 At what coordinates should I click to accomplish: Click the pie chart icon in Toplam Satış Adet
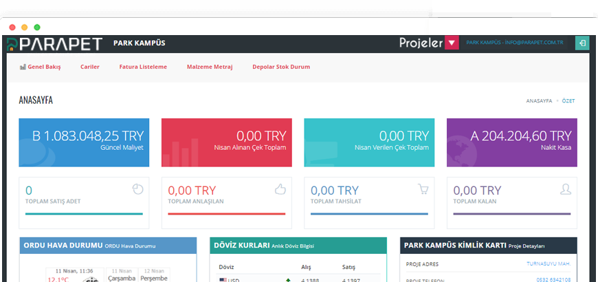pyautogui.click(x=137, y=188)
